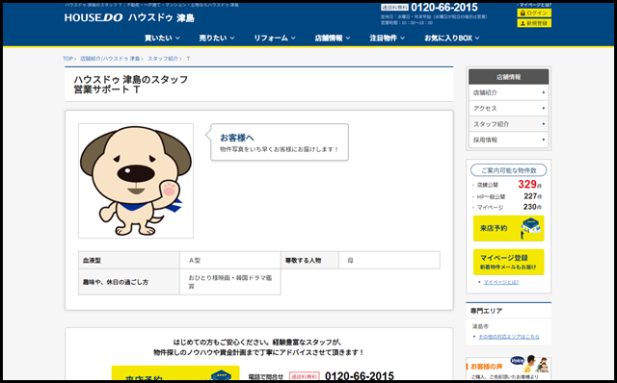Click the おひとり様映画・韓国ドラマ鑑賞 hobby cell
Image resolution: width=617 pixels, height=383 pixels.
230,282
